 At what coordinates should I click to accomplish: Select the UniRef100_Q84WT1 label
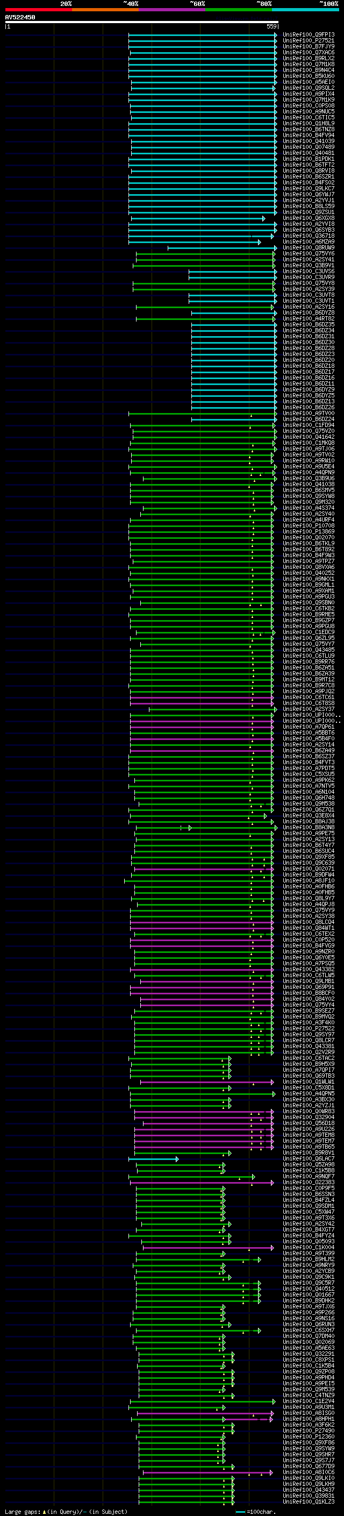309,928
